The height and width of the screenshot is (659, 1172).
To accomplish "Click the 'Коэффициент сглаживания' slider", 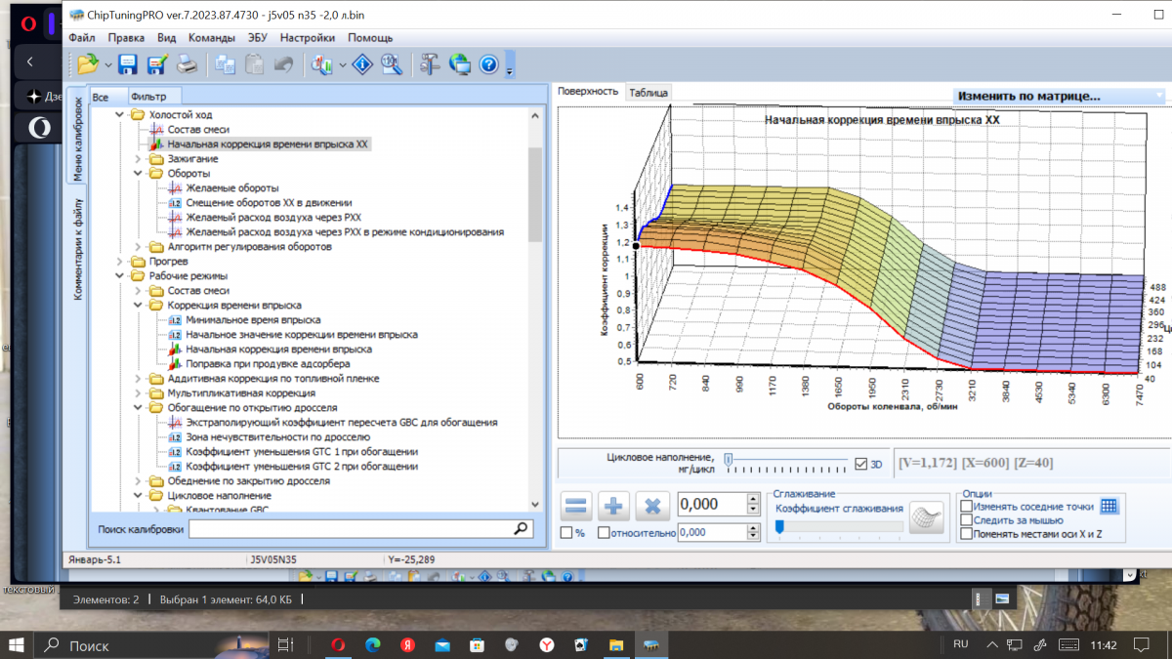I will pos(838,526).
